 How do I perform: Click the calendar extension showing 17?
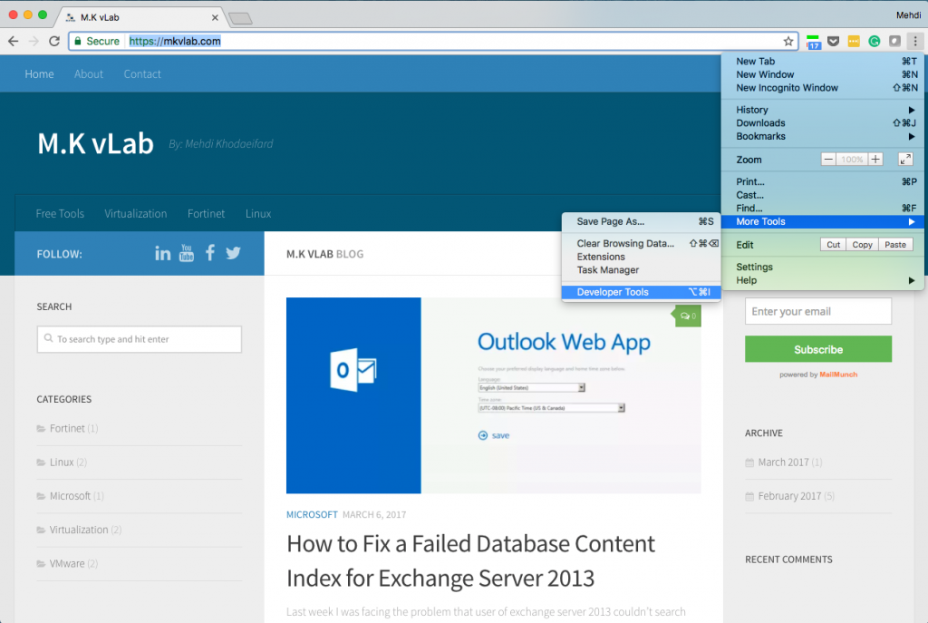point(813,42)
